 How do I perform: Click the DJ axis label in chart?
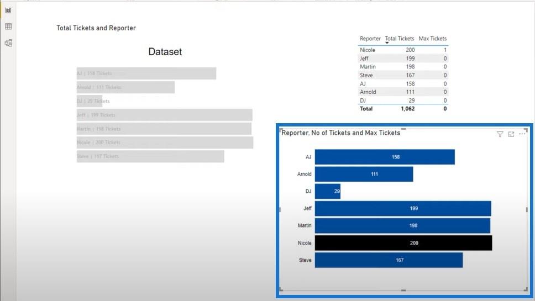click(x=308, y=191)
